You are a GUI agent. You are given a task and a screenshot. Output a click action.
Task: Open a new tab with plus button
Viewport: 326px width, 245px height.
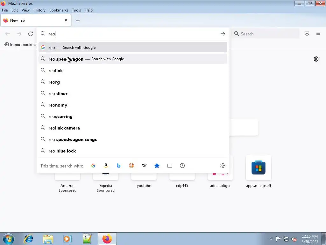[x=78, y=20]
